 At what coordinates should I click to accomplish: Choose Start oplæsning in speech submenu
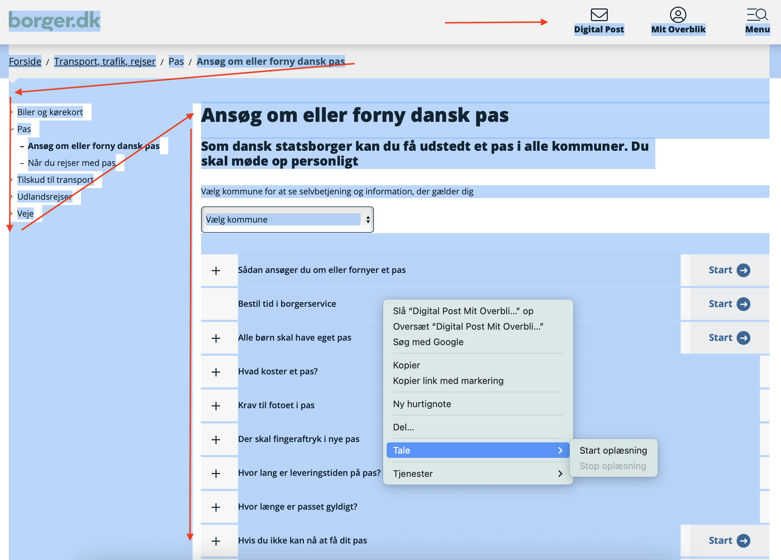click(x=613, y=450)
